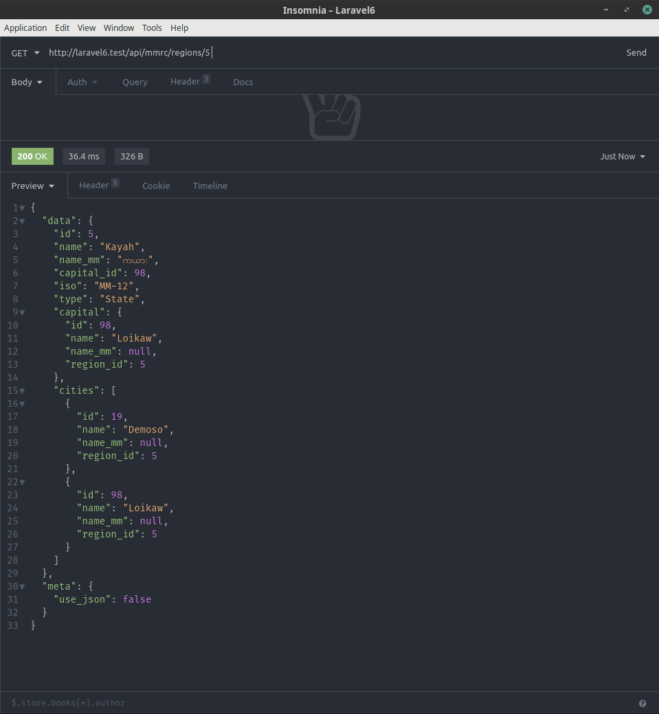Click the "use_json" key on line 31
659x714 pixels.
pyautogui.click(x=82, y=600)
